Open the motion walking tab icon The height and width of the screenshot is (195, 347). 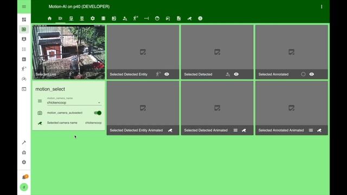(x=136, y=18)
